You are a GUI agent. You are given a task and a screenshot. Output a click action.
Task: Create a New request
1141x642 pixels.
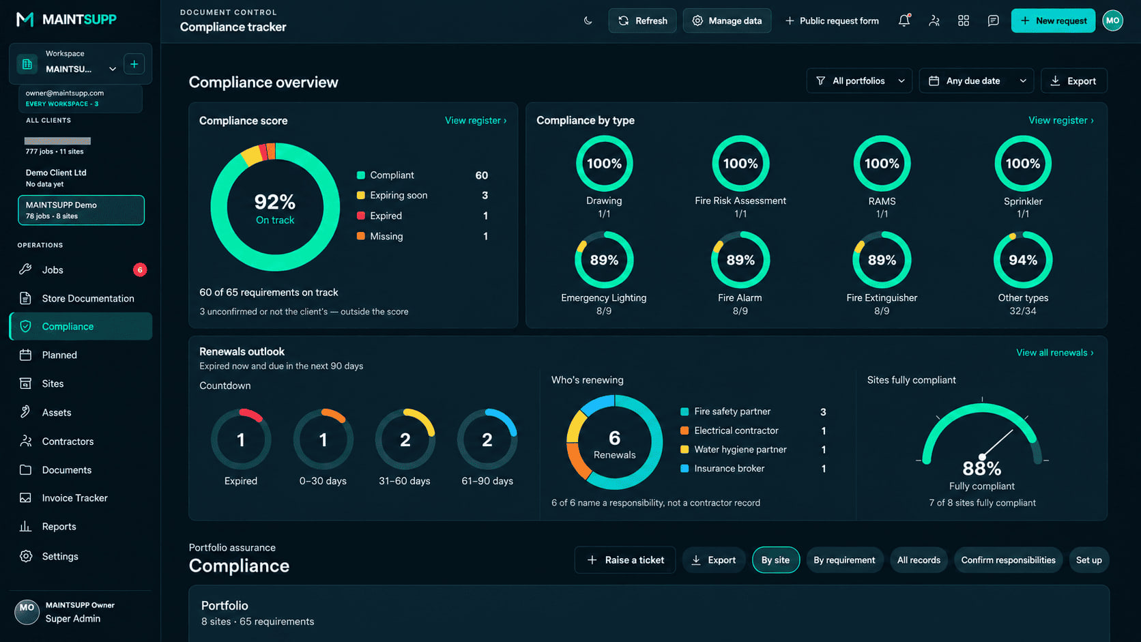coord(1053,20)
